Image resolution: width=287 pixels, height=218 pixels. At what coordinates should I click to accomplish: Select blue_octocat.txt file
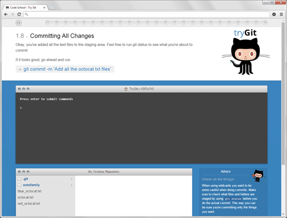tap(29, 191)
